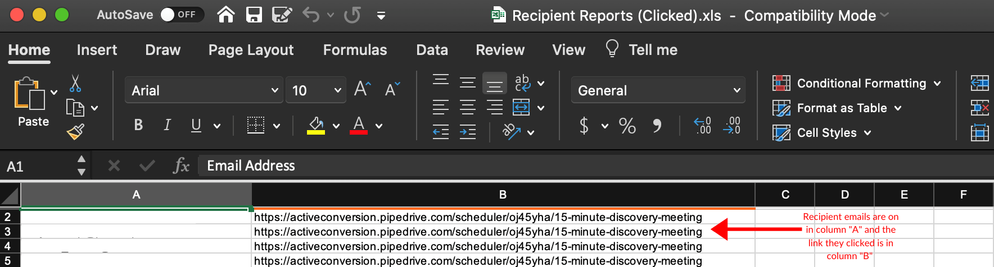This screenshot has height=267, width=994.
Task: Decrease the font size
Action: 392,89
